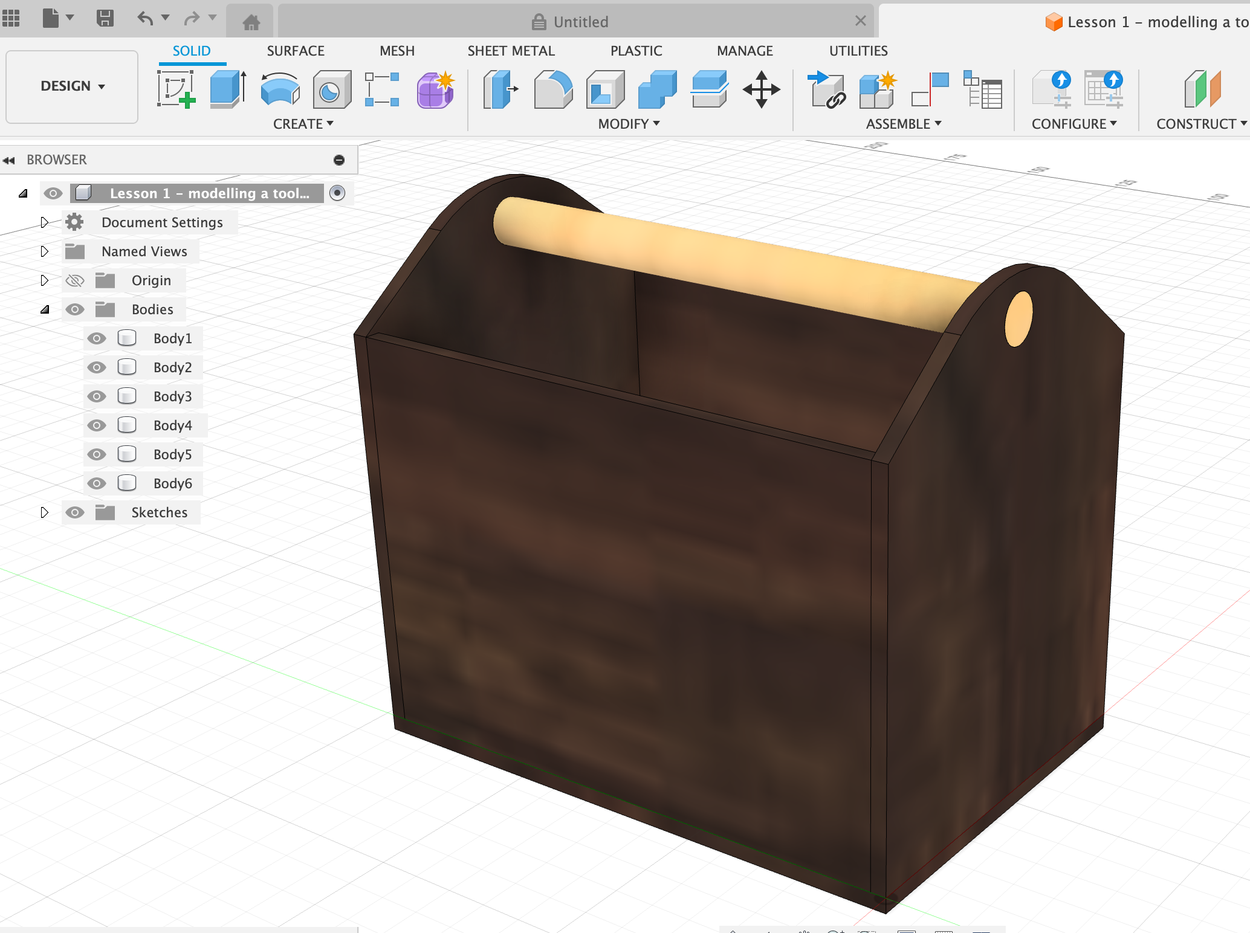Image resolution: width=1250 pixels, height=933 pixels.
Task: Expand the Named Views folder
Action: [x=44, y=251]
